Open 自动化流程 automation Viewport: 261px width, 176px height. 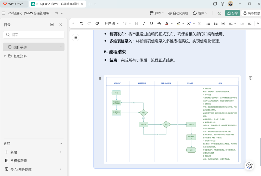[x=178, y=13]
